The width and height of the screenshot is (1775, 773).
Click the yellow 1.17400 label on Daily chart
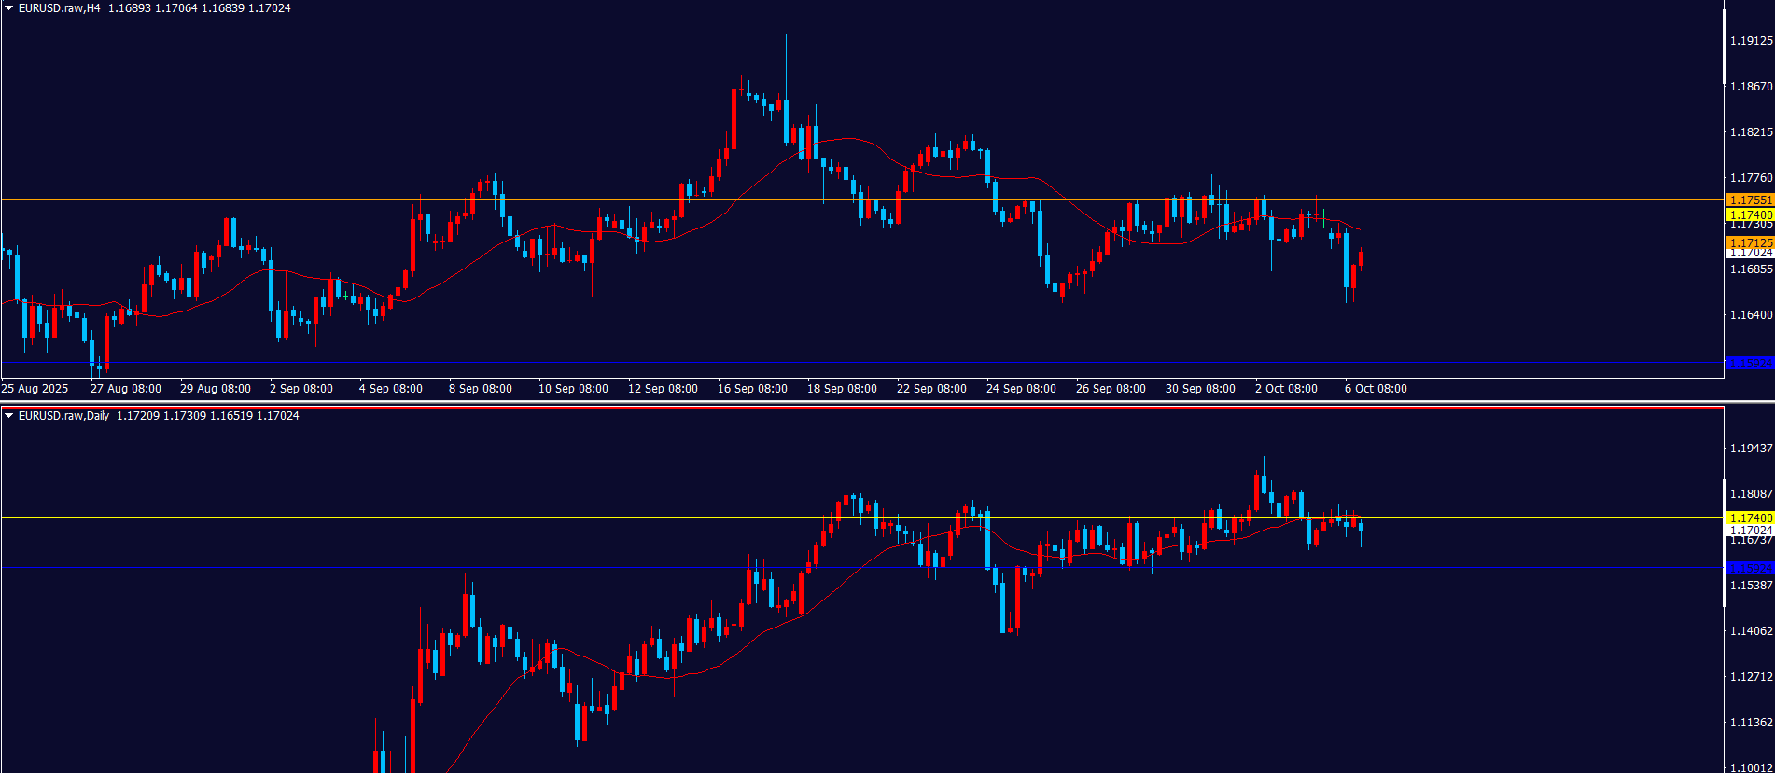click(1750, 518)
